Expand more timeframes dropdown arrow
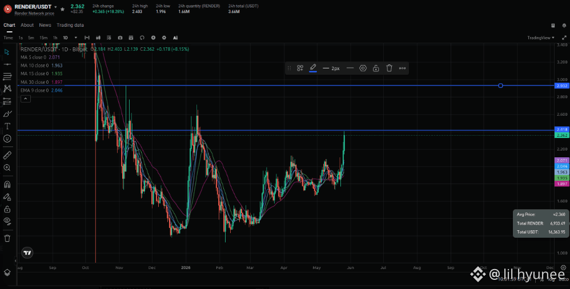This screenshot has width=570, height=289. point(75,38)
